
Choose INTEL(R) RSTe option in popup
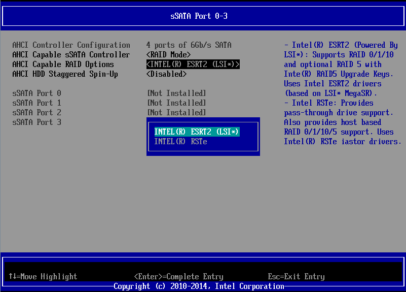(x=181, y=142)
